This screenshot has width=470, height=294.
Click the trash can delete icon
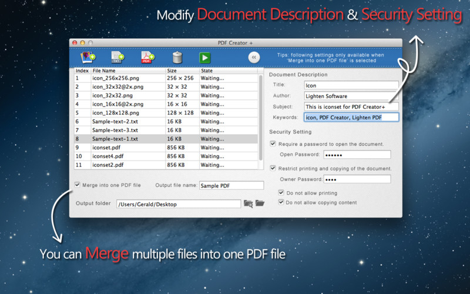(x=177, y=57)
